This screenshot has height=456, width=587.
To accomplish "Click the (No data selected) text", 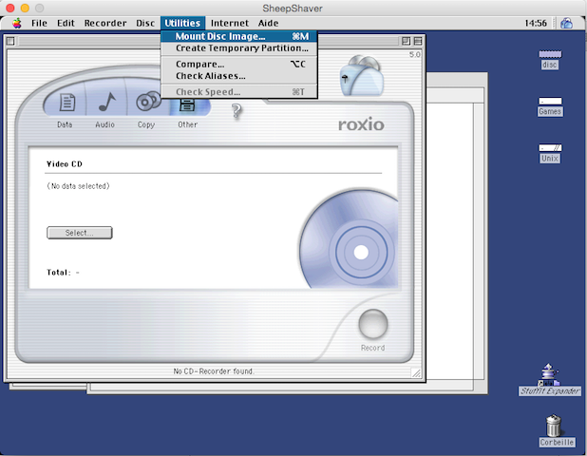I will click(78, 186).
